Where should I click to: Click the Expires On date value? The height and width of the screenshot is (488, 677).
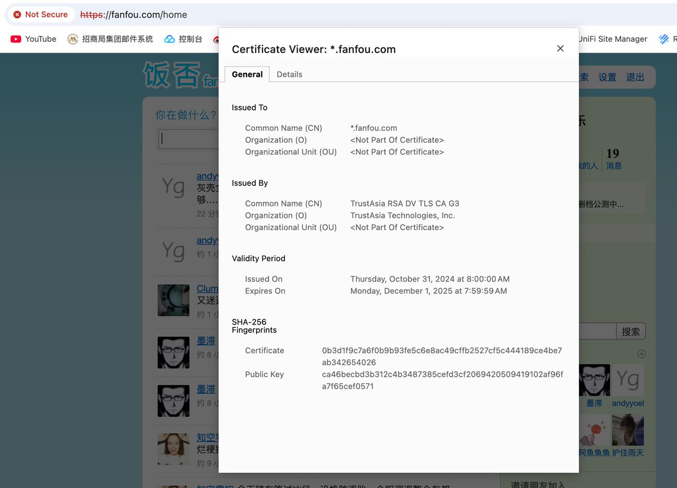pyautogui.click(x=429, y=291)
